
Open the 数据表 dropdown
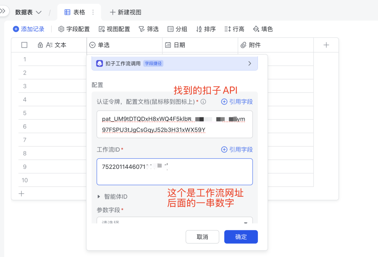pyautogui.click(x=28, y=12)
